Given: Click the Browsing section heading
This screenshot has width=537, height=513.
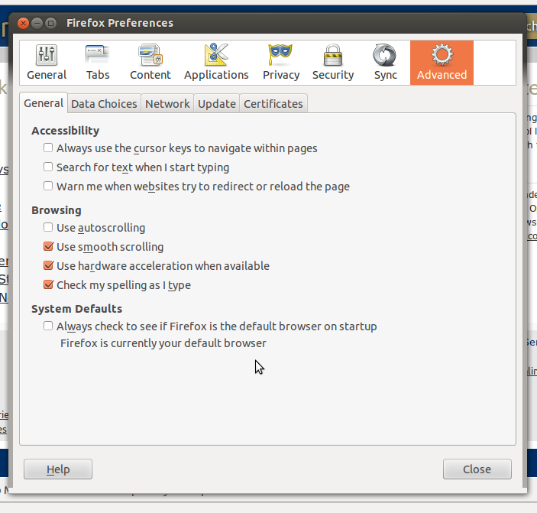Looking at the screenshot, I should [x=57, y=210].
